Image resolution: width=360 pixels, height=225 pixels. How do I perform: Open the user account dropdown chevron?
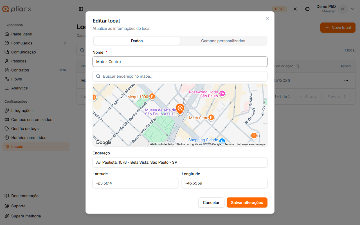(x=352, y=9)
